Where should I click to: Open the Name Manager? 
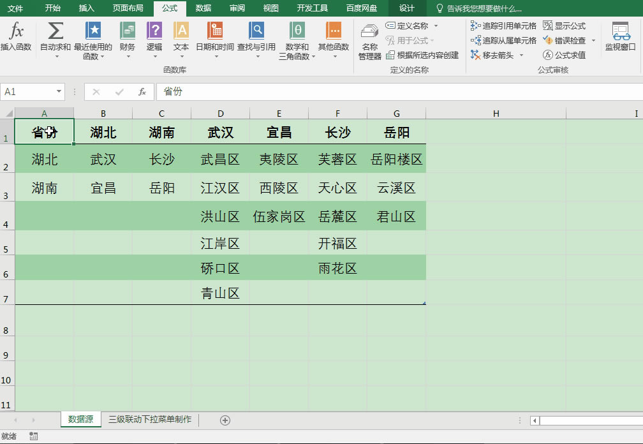pos(369,42)
